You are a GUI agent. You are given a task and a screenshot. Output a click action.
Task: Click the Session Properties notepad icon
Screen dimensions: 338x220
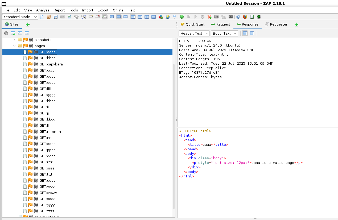tap(69, 17)
